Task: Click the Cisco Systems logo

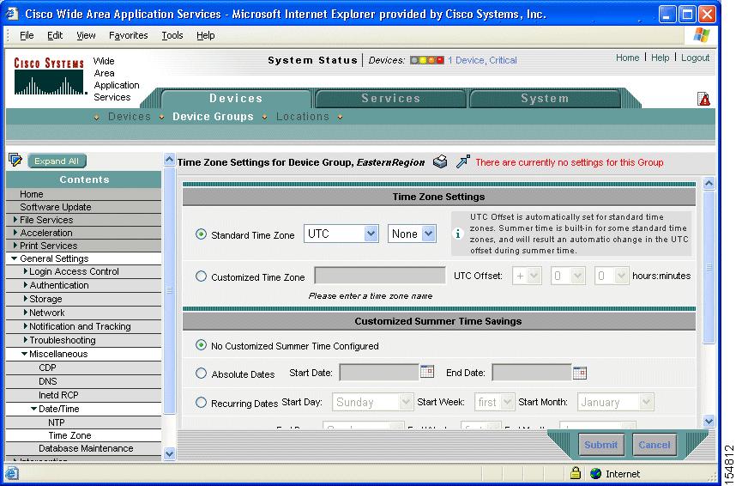Action: click(49, 76)
